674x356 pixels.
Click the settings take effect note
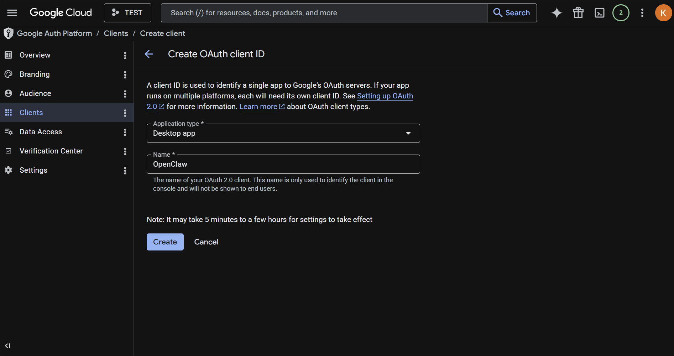[x=260, y=220]
